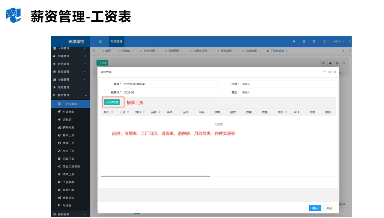
Task: Open 技能工资 in the sidebar
Action: pos(71,143)
